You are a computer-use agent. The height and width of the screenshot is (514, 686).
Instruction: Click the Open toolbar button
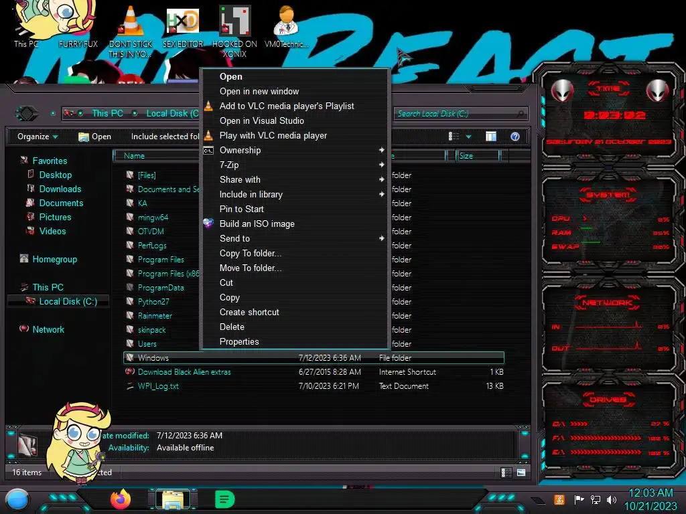[x=94, y=137]
